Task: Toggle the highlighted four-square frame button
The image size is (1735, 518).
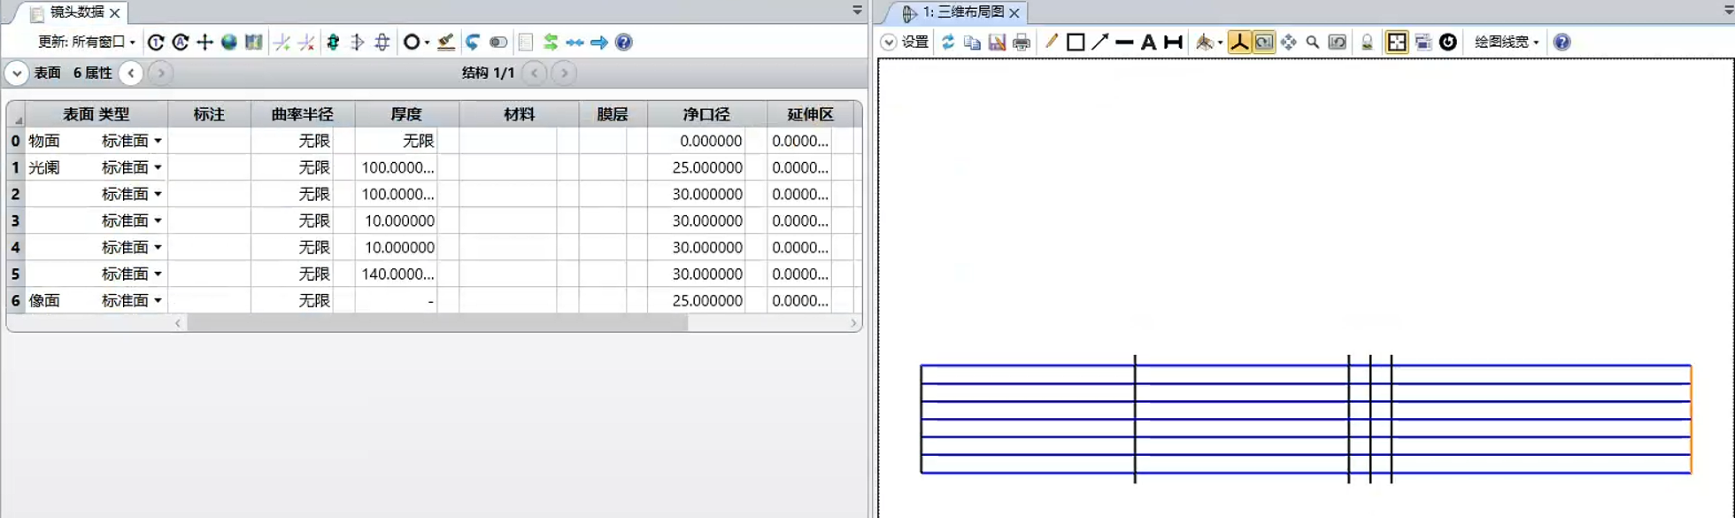Action: [1397, 42]
